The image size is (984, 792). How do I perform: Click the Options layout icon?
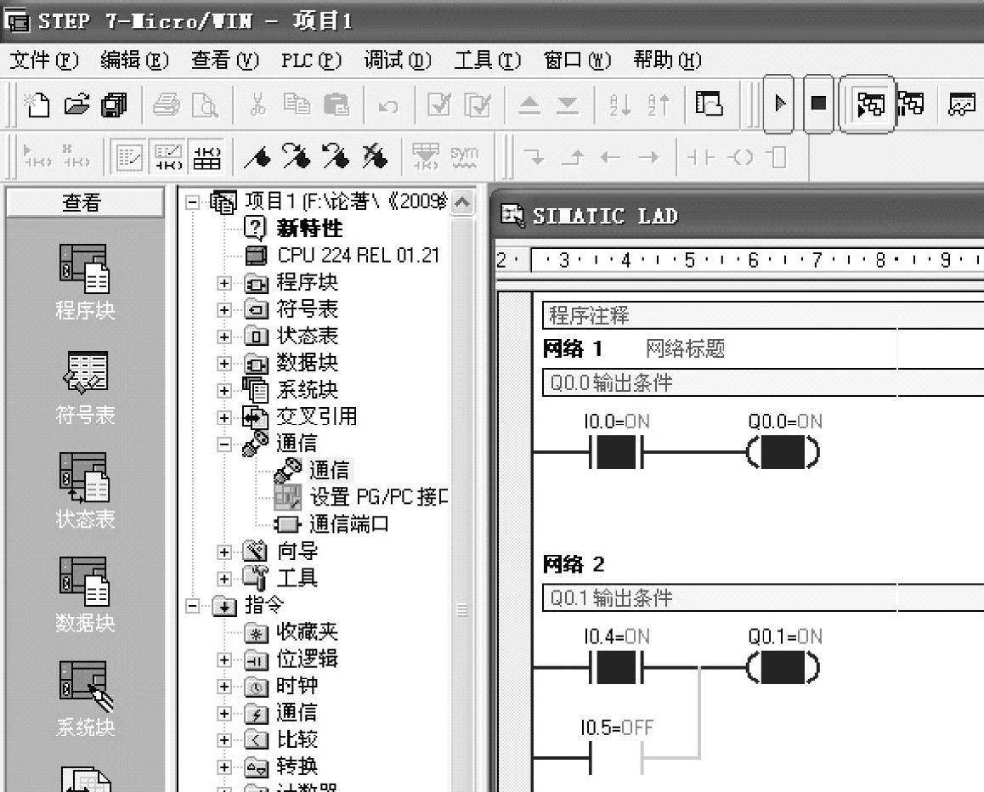click(710, 104)
